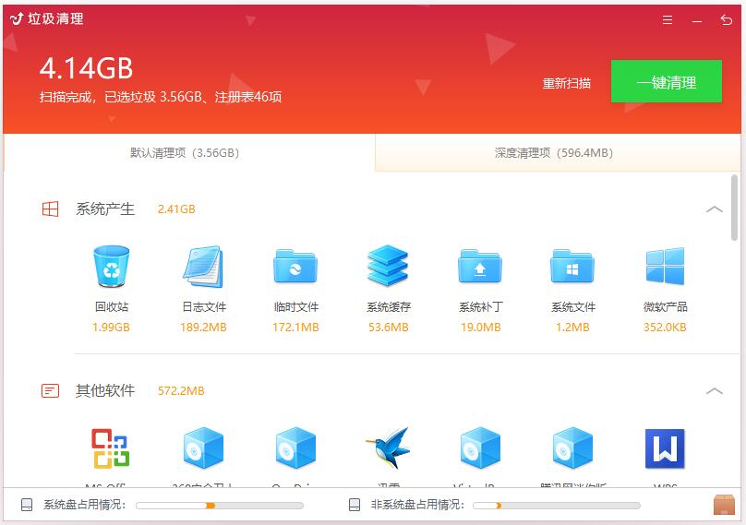The width and height of the screenshot is (746, 525).
Task: Click the 1.99GB size under 回收站
Action: [111, 328]
